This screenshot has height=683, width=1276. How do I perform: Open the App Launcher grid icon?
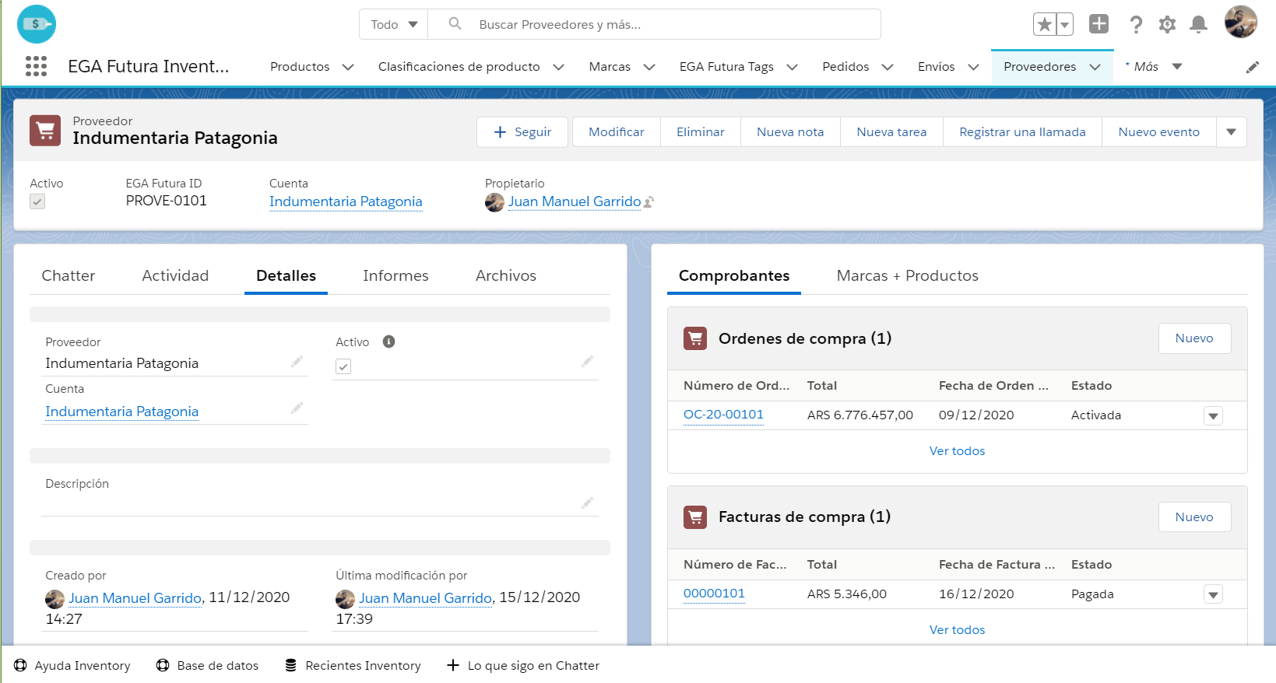[36, 67]
